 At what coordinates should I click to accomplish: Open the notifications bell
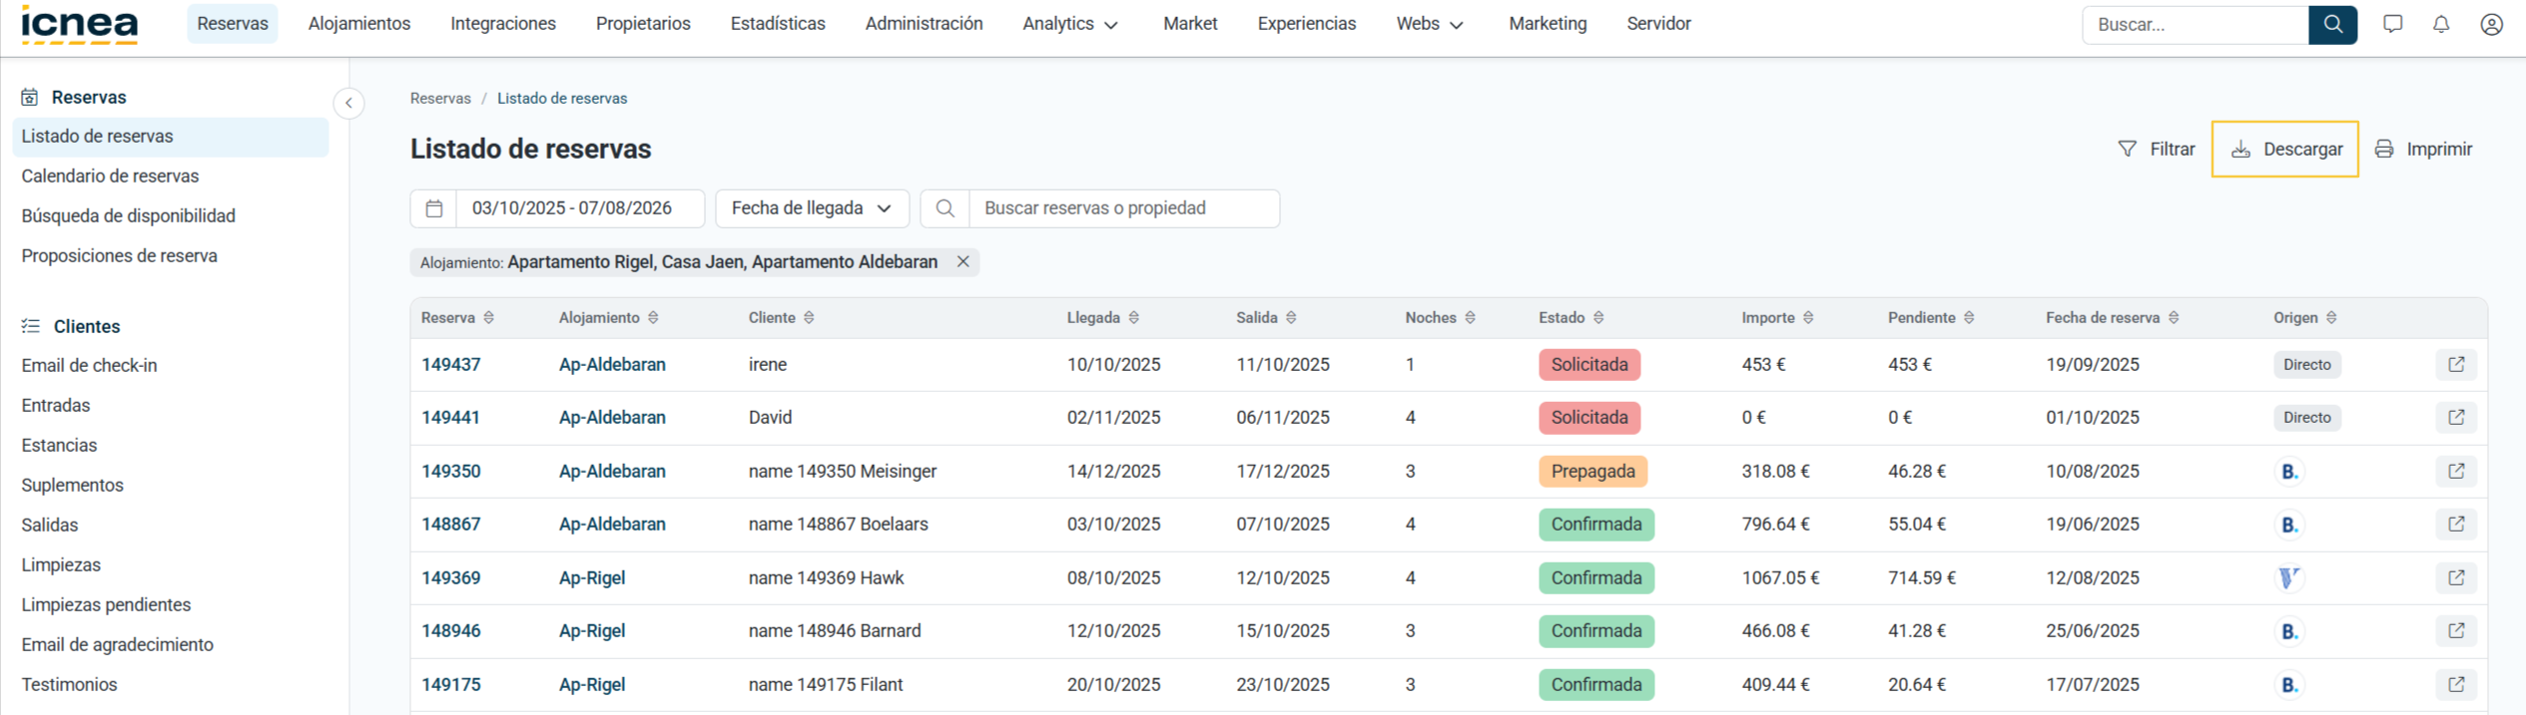(2441, 24)
